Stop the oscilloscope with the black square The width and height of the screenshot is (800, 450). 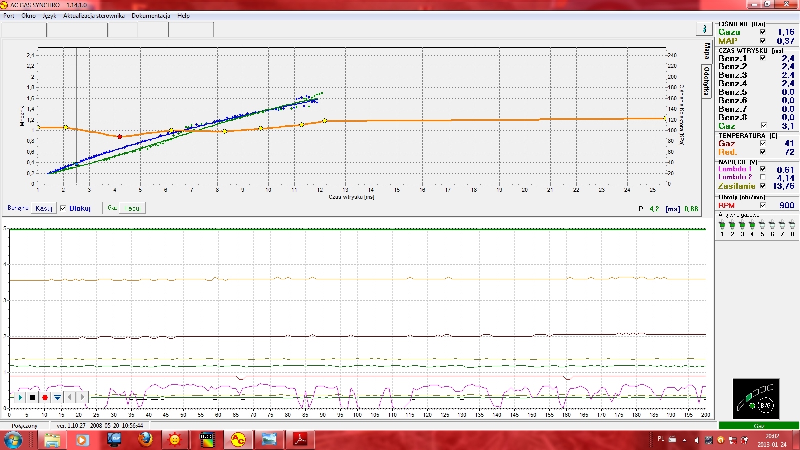(32, 397)
